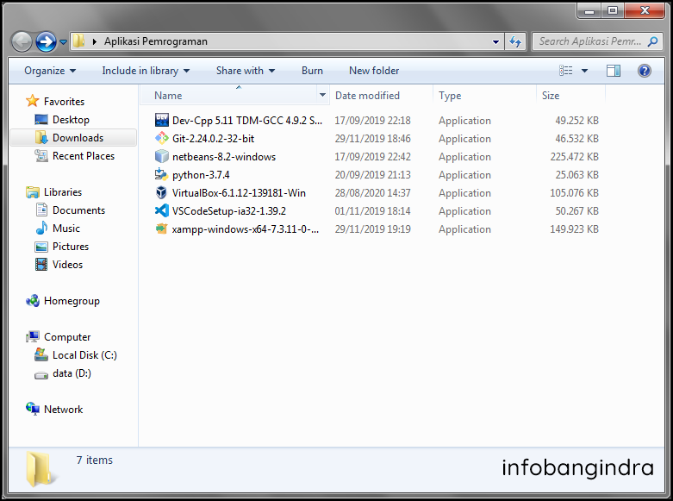Maximize the Explorer window

tap(613, 10)
